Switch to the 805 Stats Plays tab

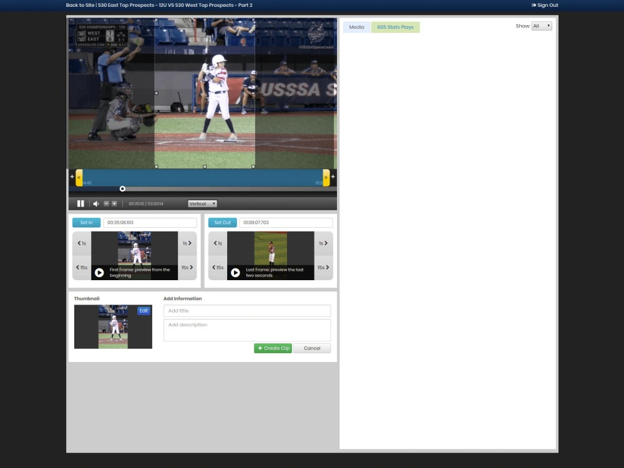(395, 27)
